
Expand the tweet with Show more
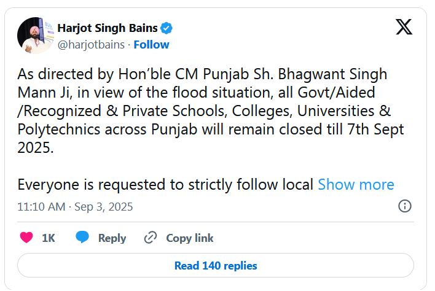tap(356, 184)
